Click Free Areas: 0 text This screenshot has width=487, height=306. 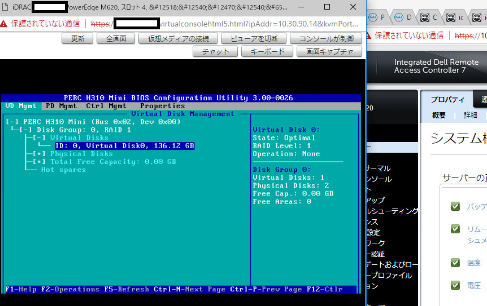coord(282,202)
